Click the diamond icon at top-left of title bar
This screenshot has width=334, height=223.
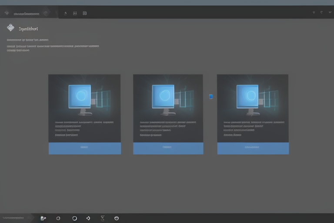[7, 13]
